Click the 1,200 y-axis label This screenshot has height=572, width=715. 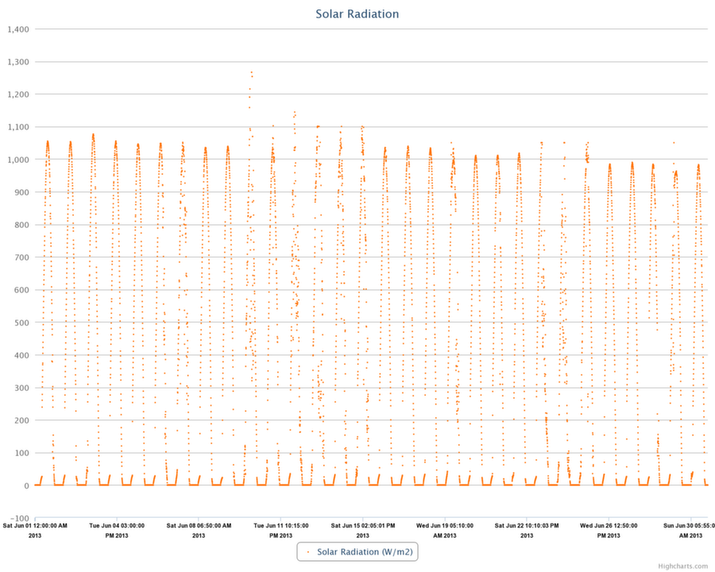(x=18, y=95)
